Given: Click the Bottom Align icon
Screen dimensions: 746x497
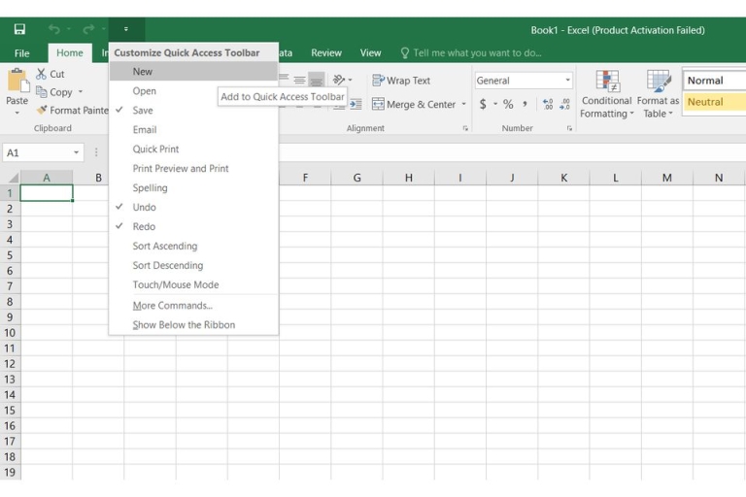Looking at the screenshot, I should pyautogui.click(x=317, y=80).
